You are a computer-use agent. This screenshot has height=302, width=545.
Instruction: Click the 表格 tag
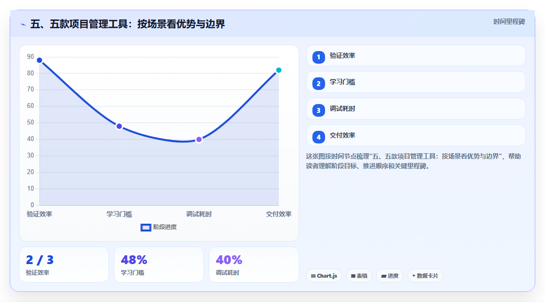tap(359, 276)
